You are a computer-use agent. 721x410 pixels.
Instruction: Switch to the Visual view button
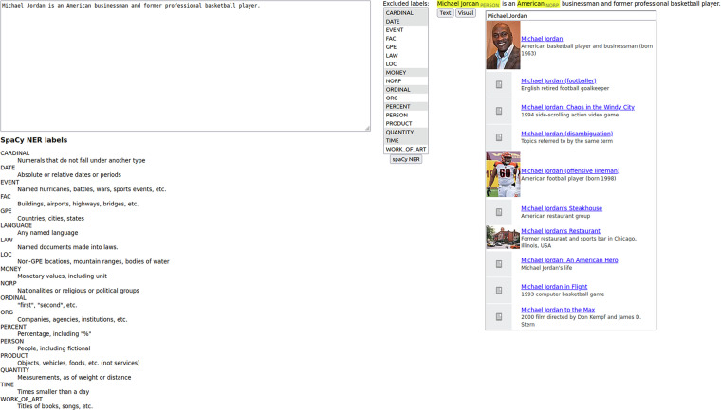click(x=466, y=13)
